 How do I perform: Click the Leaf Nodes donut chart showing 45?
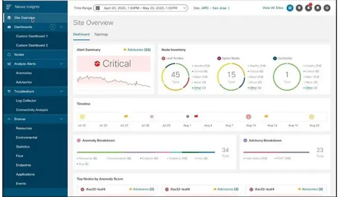pos(175,77)
